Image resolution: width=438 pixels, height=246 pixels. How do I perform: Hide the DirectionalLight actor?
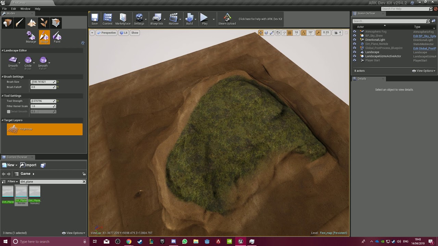point(355,40)
